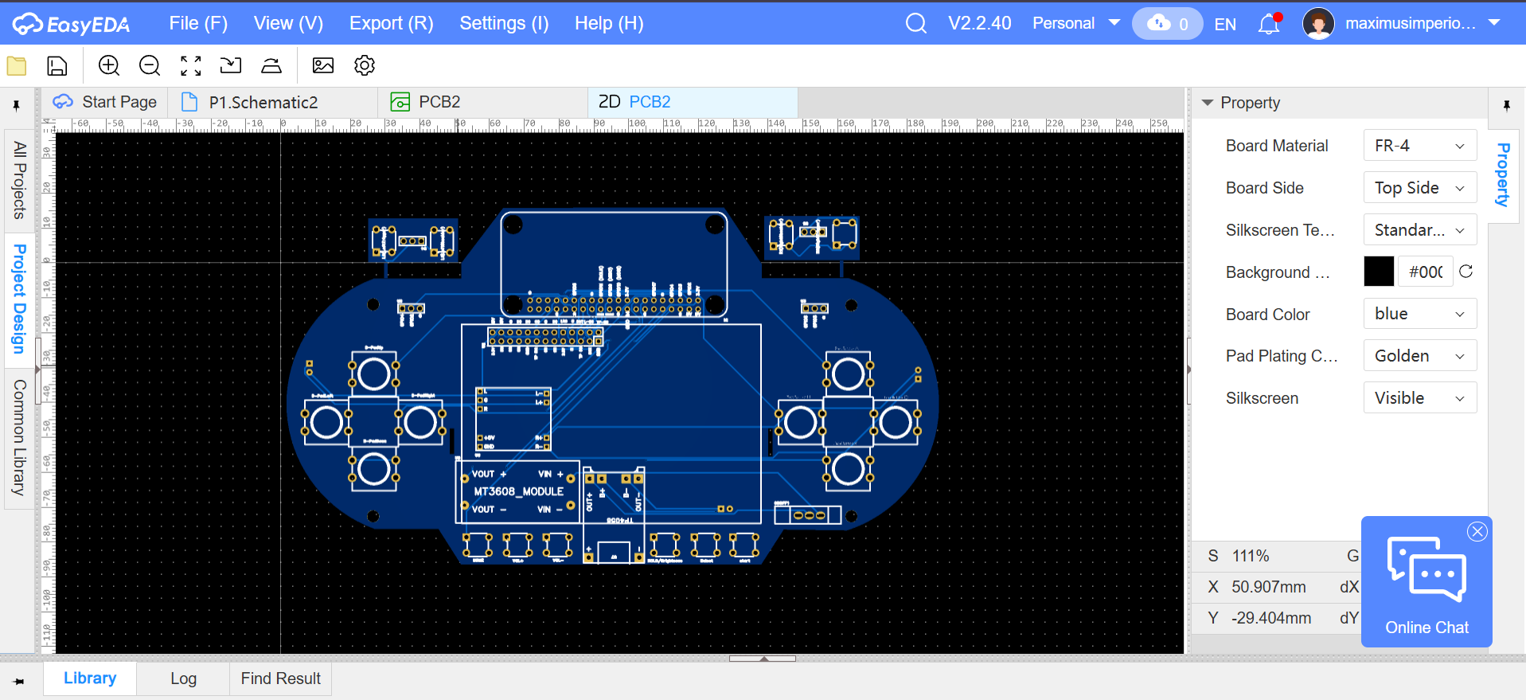Reset background color with the refresh icon
Screen dimensions: 1526x700
pos(1466,272)
